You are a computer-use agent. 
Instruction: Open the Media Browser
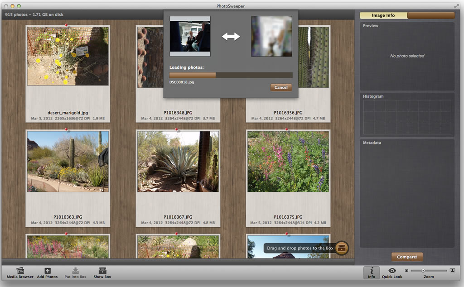click(20, 271)
